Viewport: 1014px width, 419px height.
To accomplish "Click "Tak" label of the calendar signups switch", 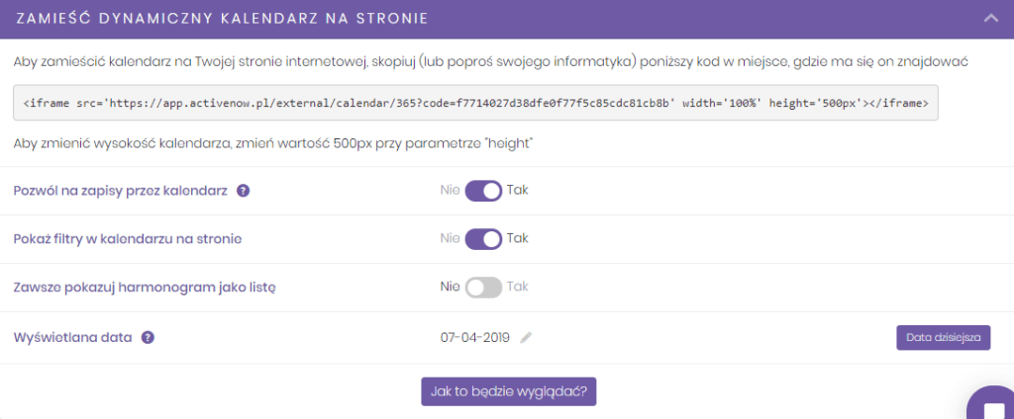I will tap(517, 191).
